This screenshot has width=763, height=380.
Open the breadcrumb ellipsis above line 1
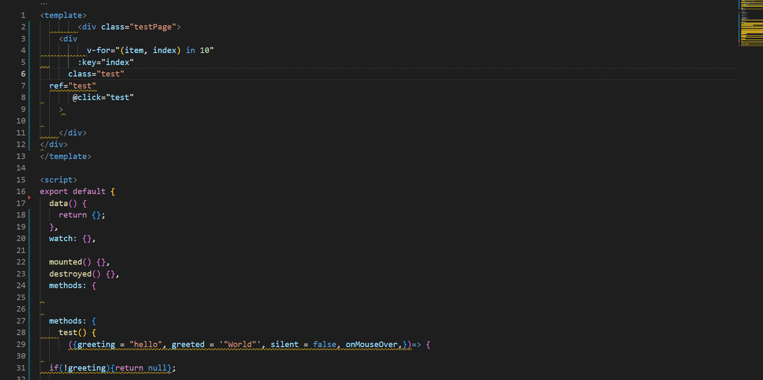tap(44, 3)
